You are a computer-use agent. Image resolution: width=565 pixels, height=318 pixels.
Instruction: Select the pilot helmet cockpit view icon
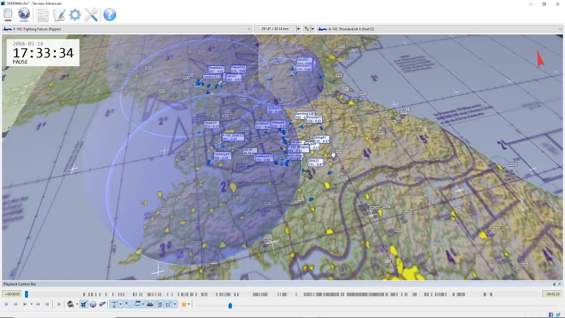coord(71,304)
